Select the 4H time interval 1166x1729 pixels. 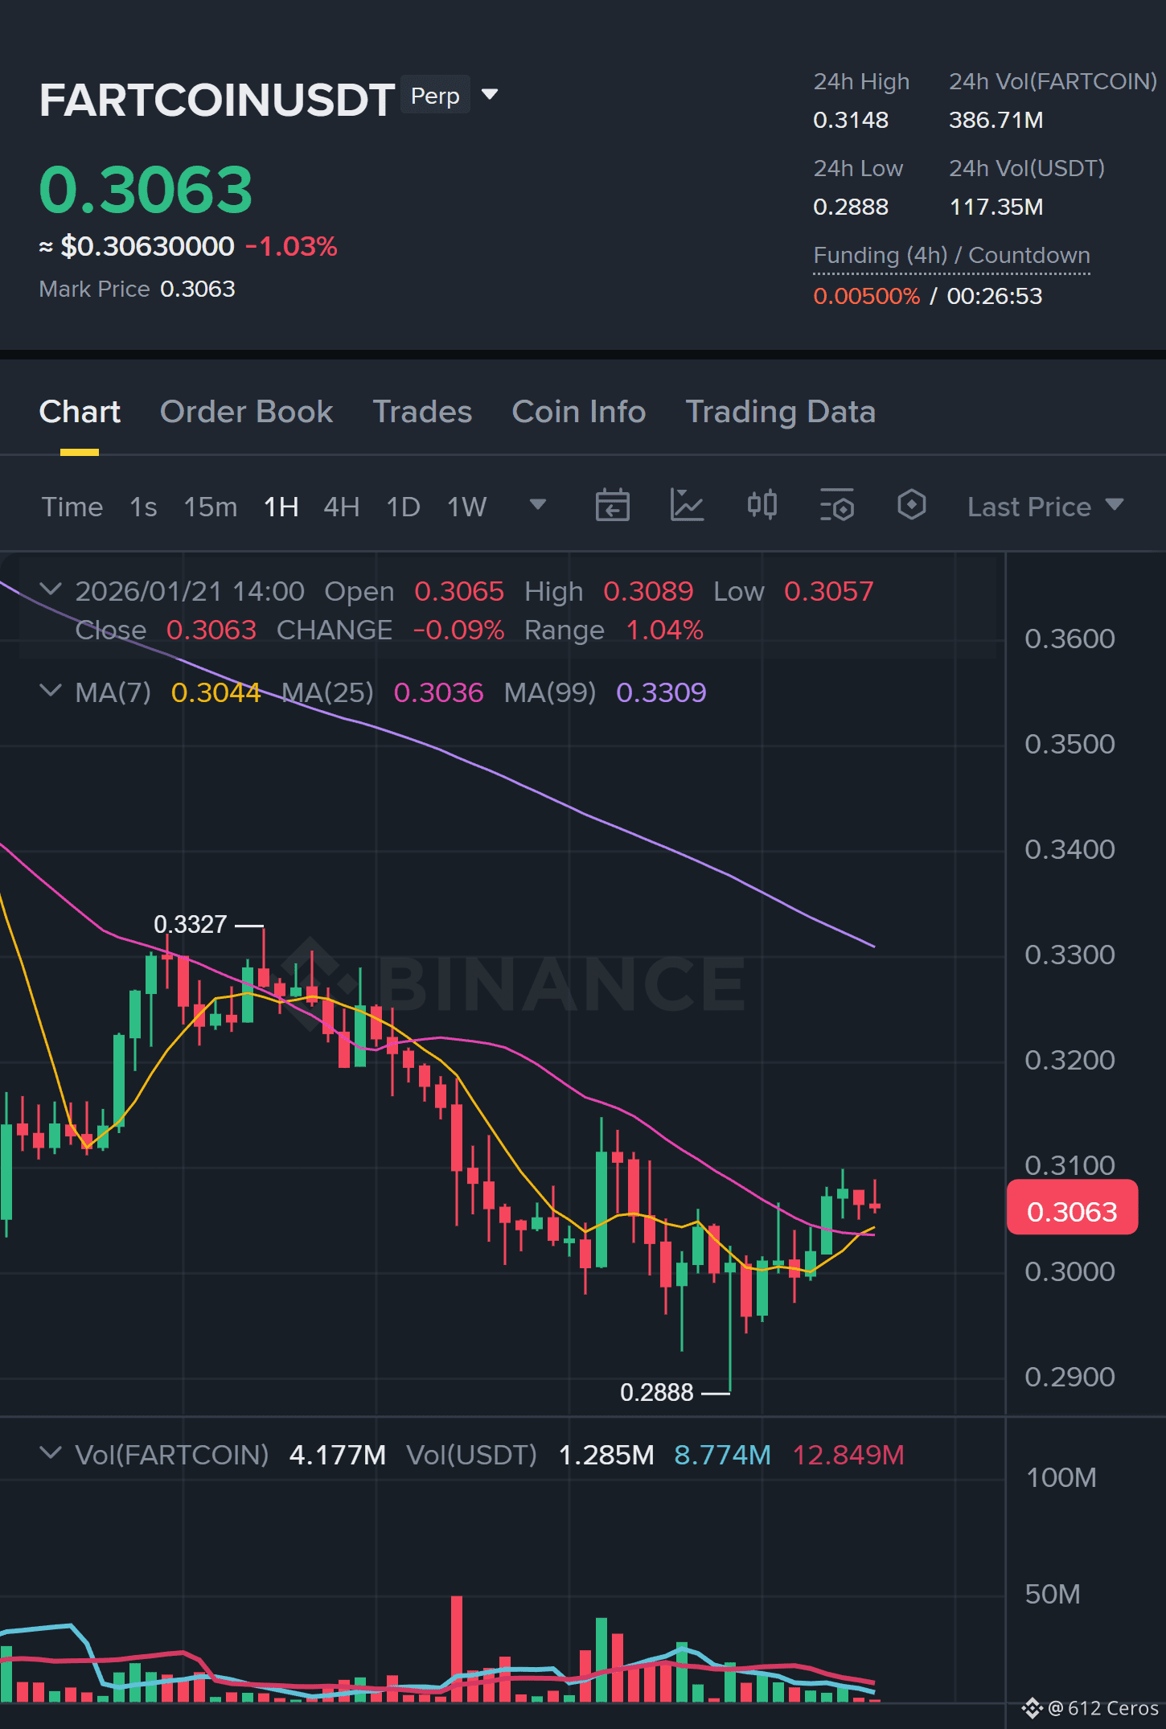pos(341,507)
